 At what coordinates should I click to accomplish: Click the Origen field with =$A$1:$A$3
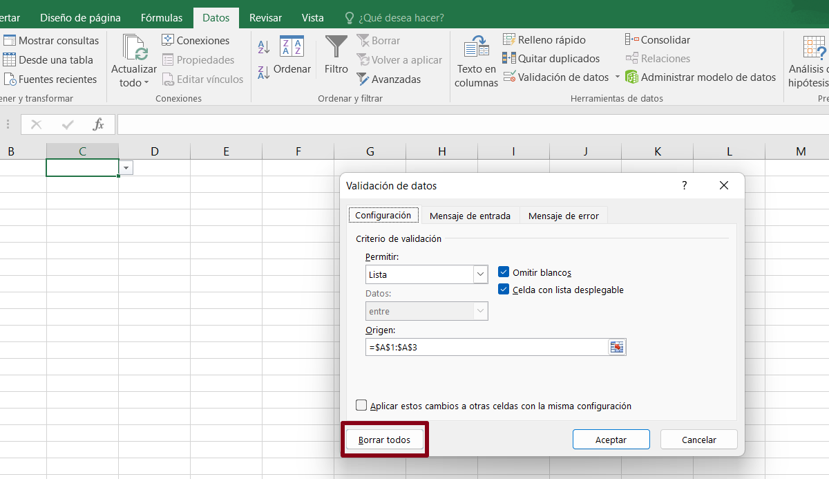coord(486,347)
